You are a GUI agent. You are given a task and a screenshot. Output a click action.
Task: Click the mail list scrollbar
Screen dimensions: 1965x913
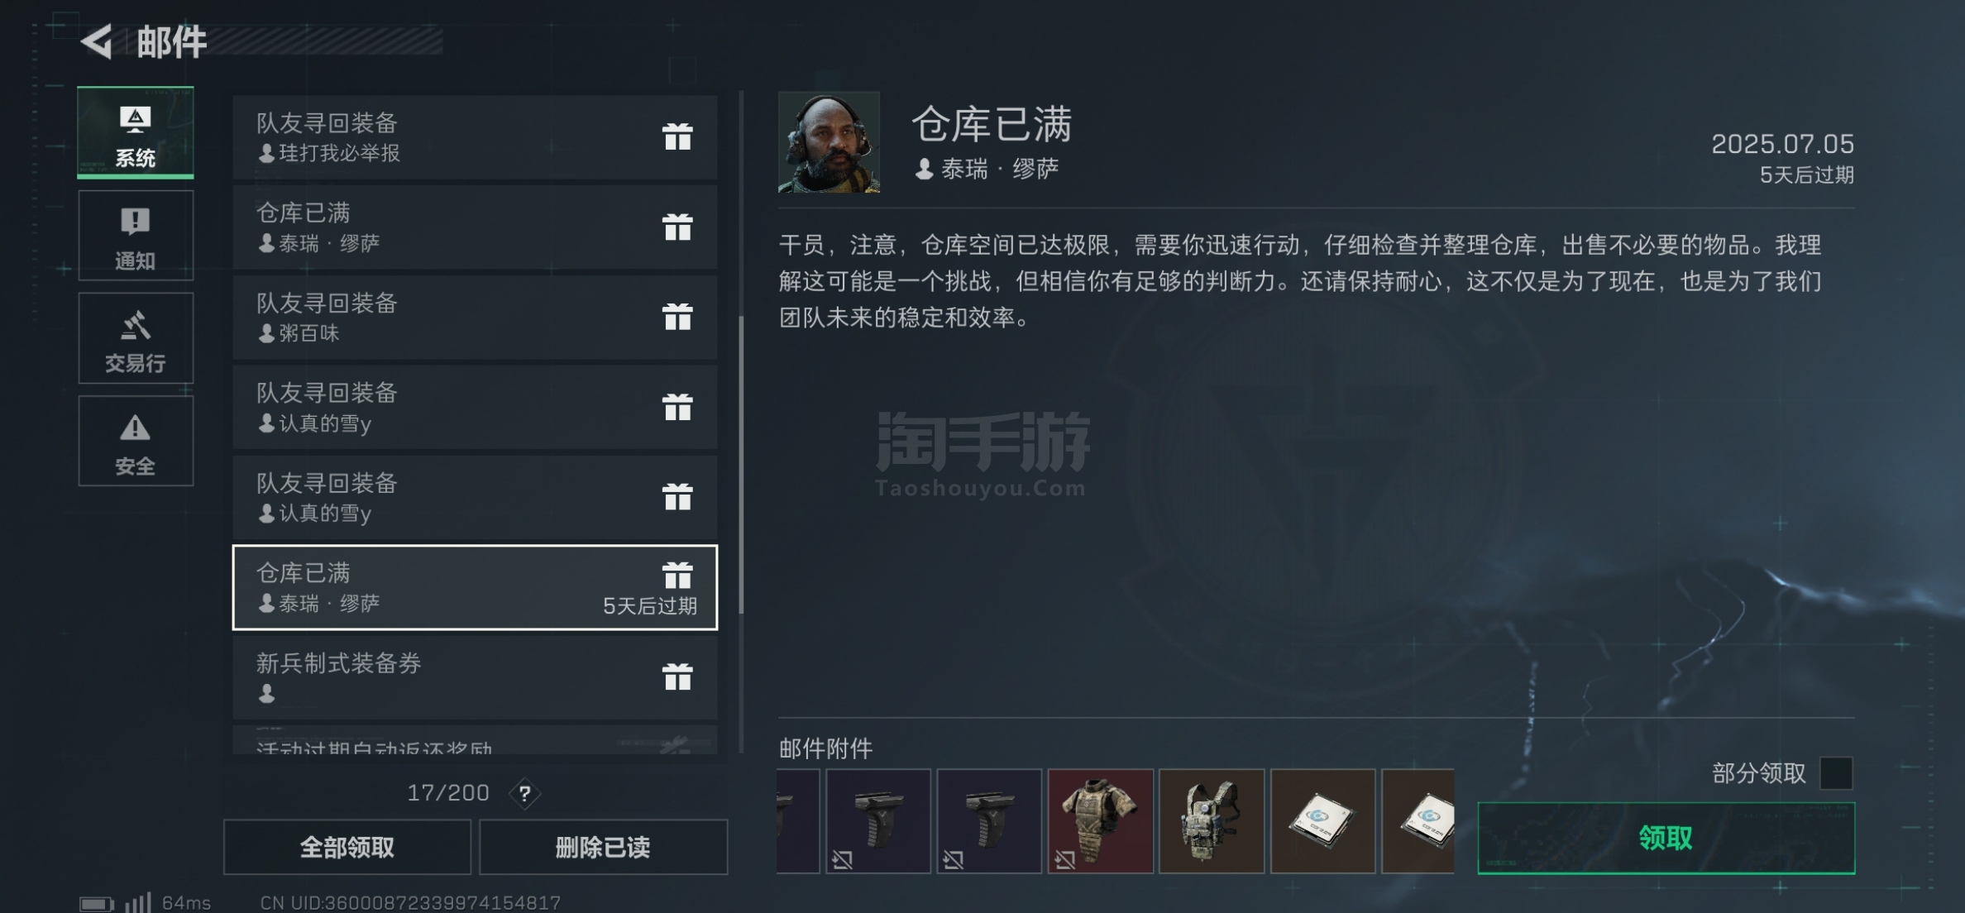[x=741, y=465]
